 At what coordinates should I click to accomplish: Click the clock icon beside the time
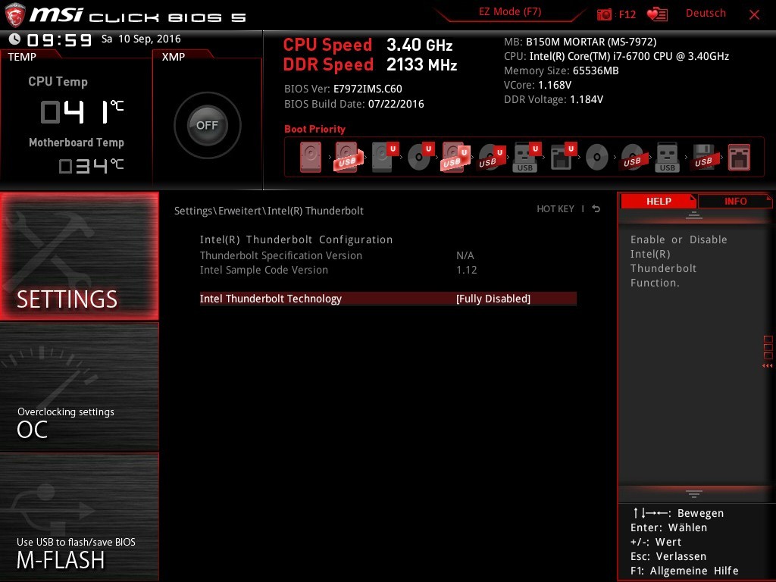(x=14, y=39)
